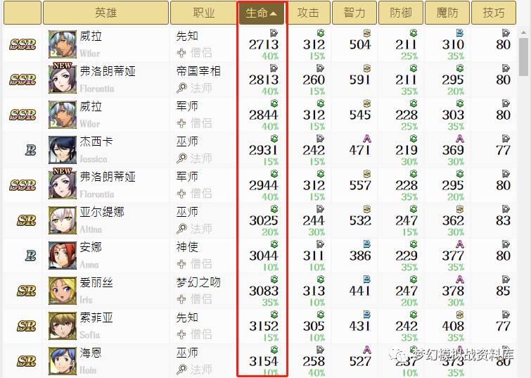Select hero name 爱丽丝
531x378 pixels.
96,282
